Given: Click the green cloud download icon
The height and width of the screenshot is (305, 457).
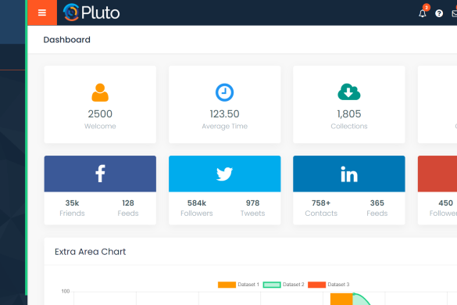Looking at the screenshot, I should (x=349, y=92).
